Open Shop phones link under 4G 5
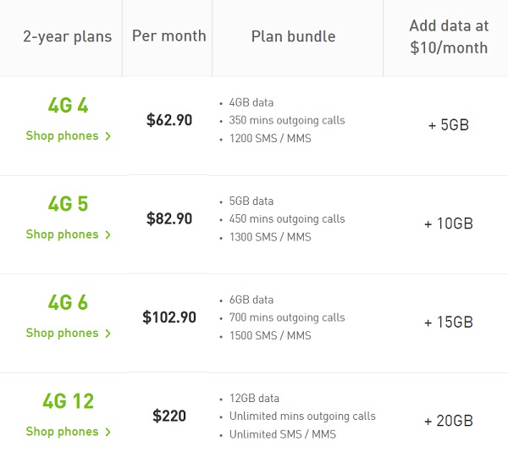508x452 pixels. click(62, 234)
